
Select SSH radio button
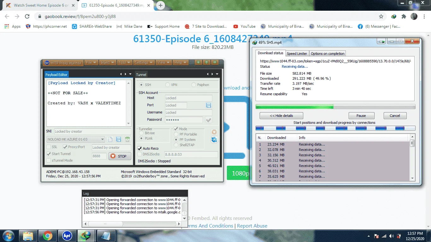pos(141,85)
